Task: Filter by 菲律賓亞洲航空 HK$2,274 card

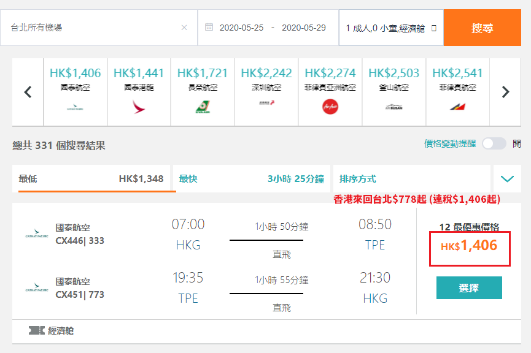Action: point(330,92)
